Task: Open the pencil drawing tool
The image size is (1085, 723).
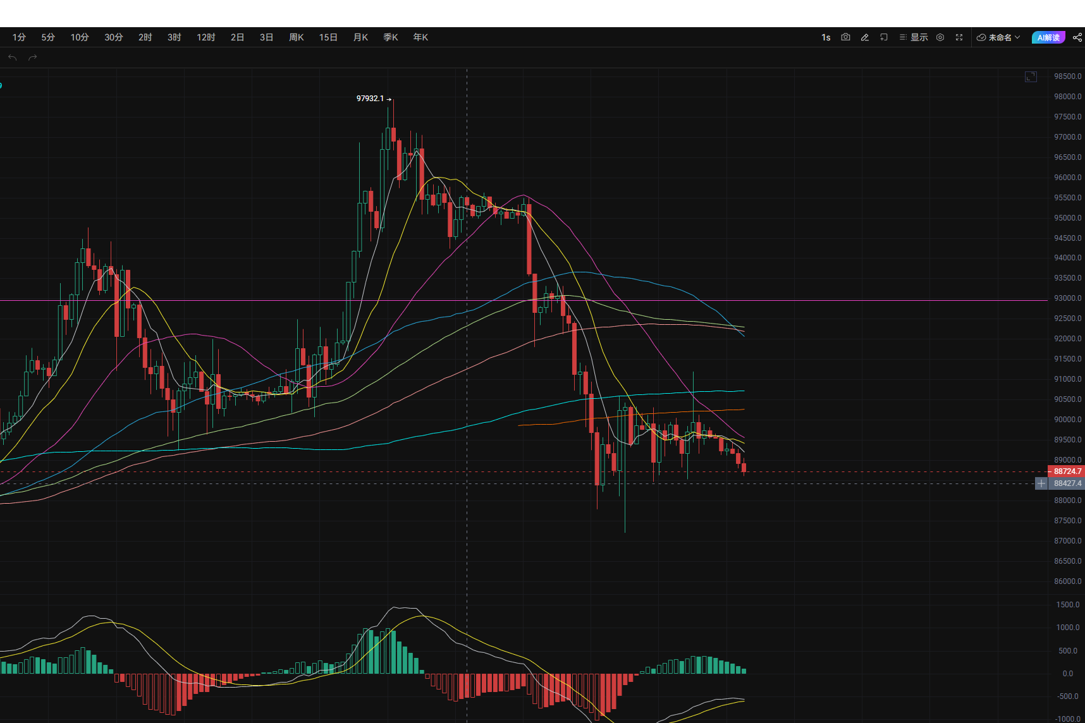Action: click(x=865, y=37)
